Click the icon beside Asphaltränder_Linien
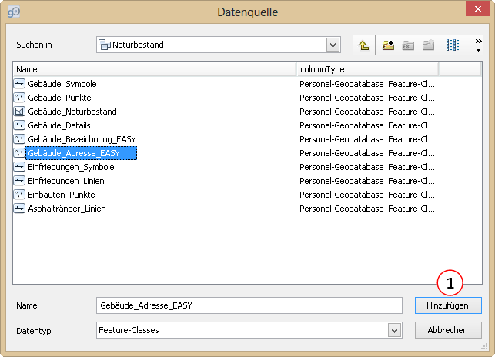 (19, 209)
